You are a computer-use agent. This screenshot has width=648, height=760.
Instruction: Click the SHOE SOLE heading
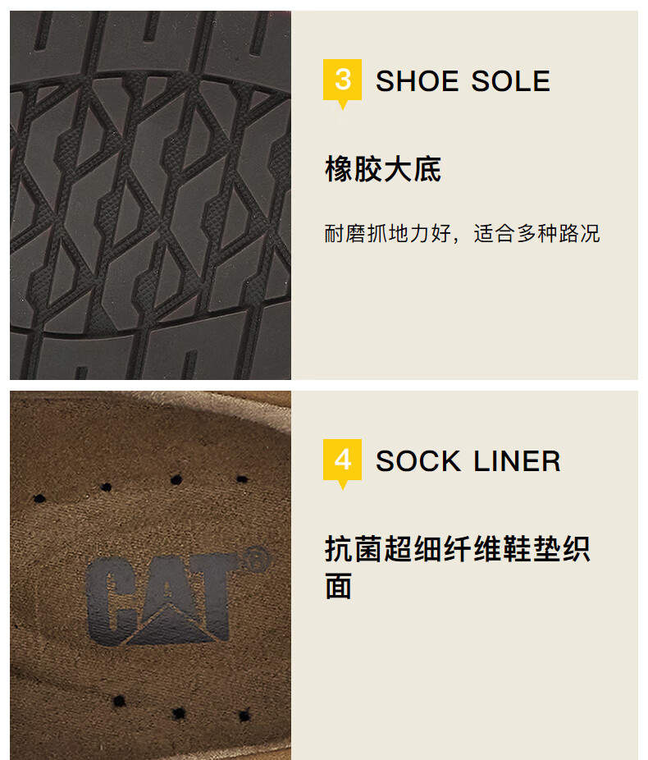coord(463,81)
